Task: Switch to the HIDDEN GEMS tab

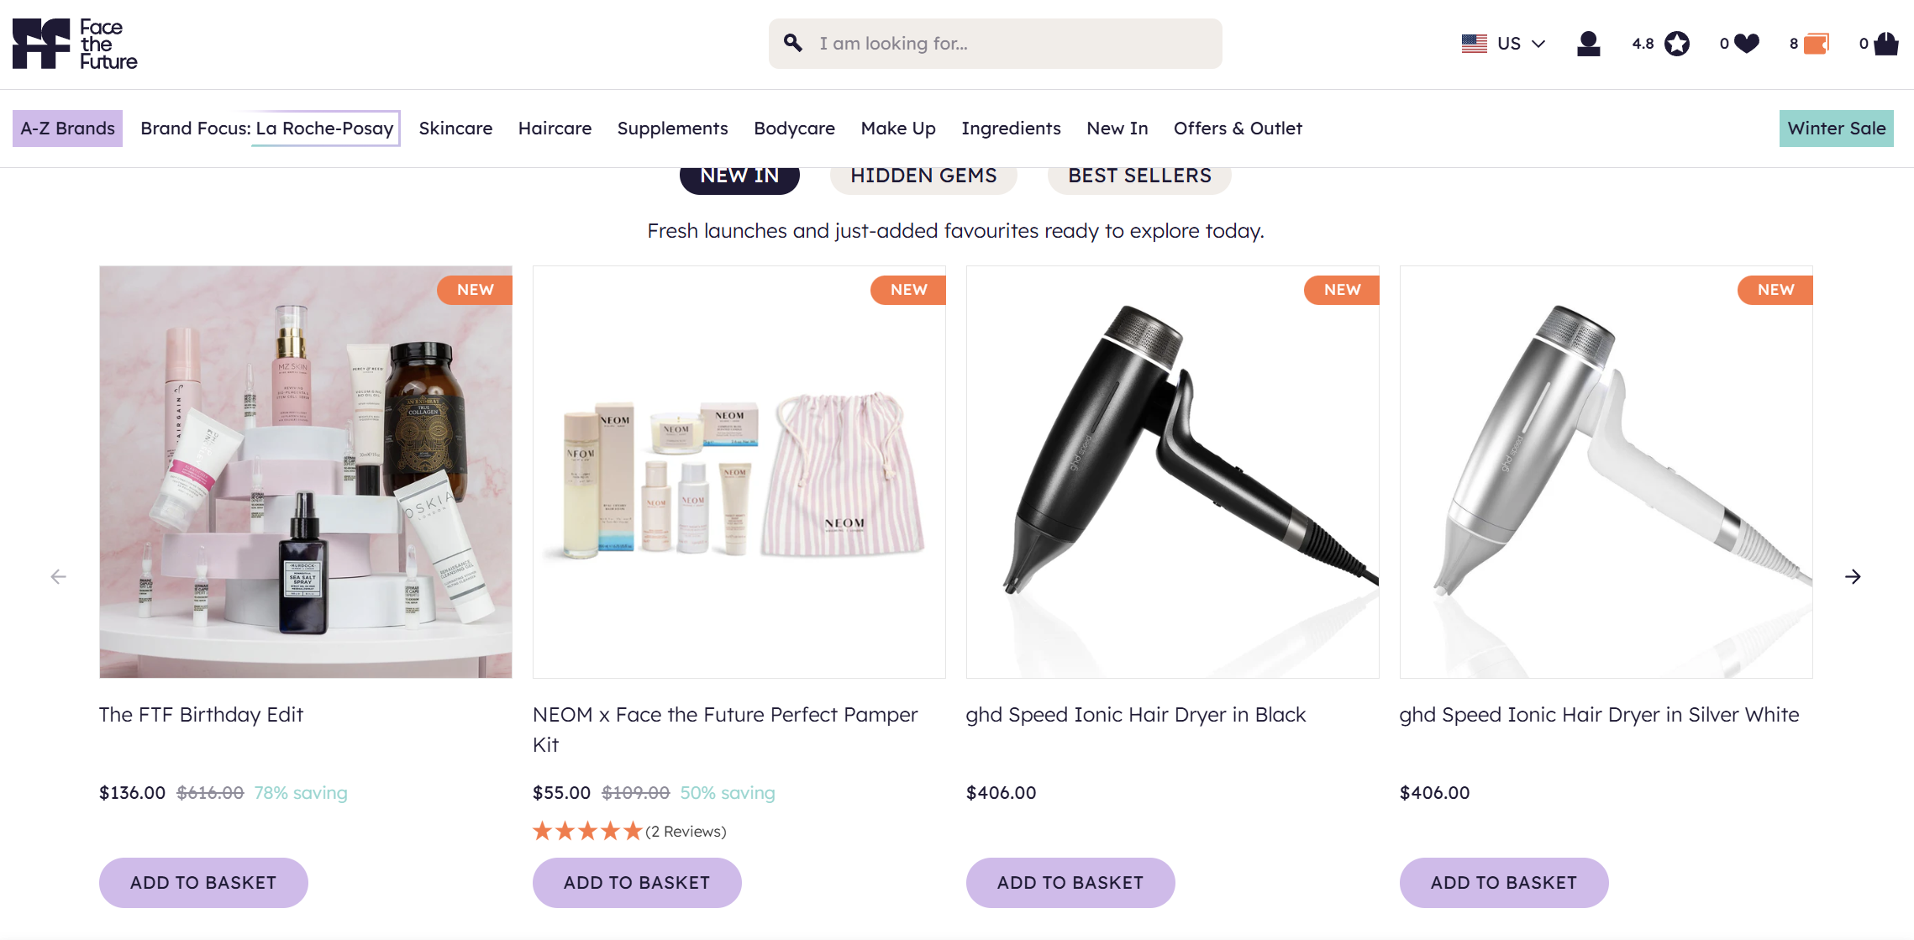Action: (x=923, y=176)
